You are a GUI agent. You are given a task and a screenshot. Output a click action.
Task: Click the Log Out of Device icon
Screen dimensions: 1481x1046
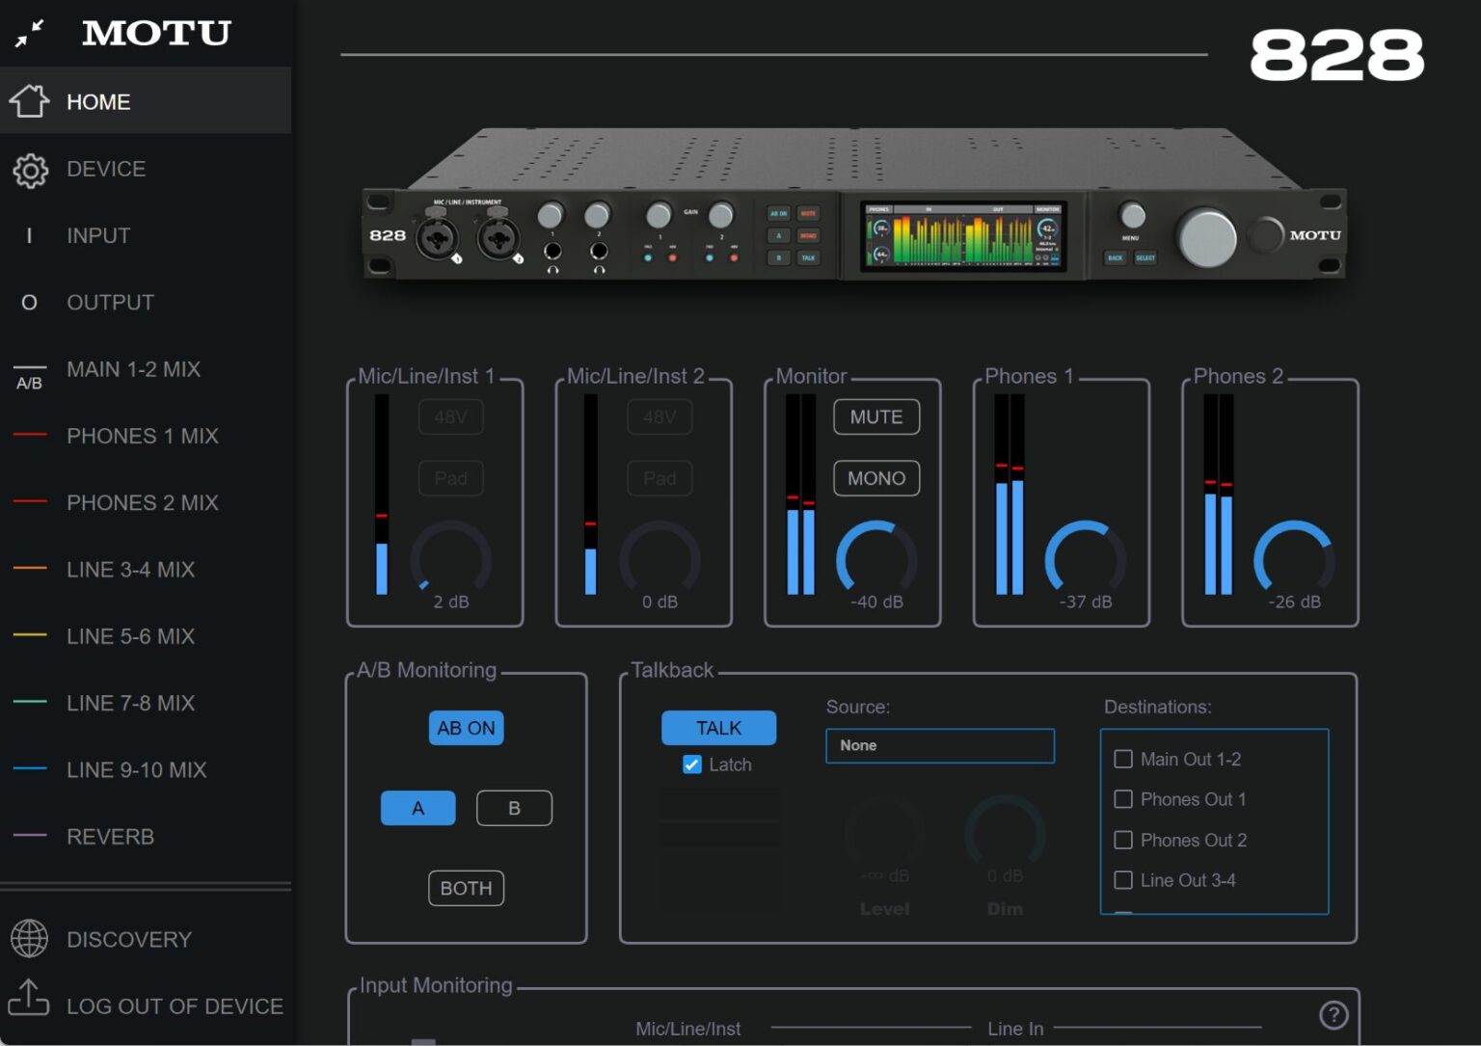[x=30, y=1005]
